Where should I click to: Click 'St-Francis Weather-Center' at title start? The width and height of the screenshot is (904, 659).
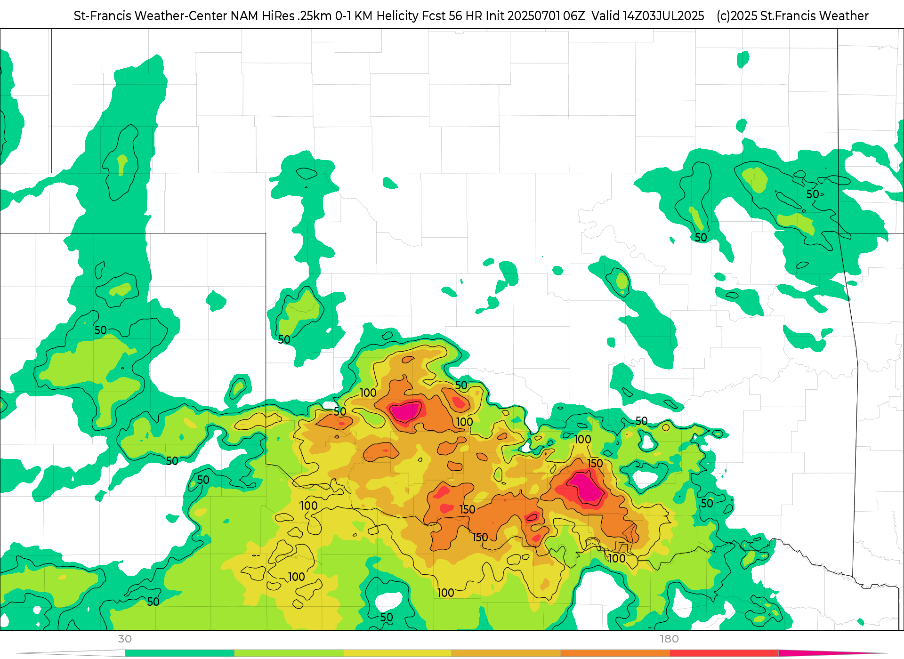click(151, 16)
